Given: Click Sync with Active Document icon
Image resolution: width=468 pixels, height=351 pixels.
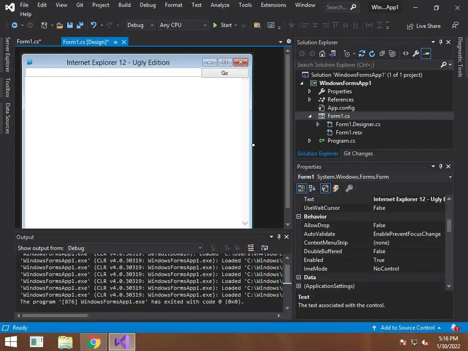Looking at the screenshot, I should click(x=362, y=54).
